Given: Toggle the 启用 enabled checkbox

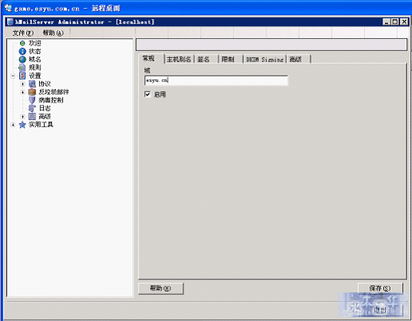Looking at the screenshot, I should (x=147, y=94).
